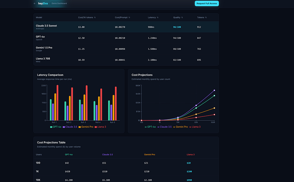Click Request Full Access button
Viewport: 294px width, 182px height.
207,3
